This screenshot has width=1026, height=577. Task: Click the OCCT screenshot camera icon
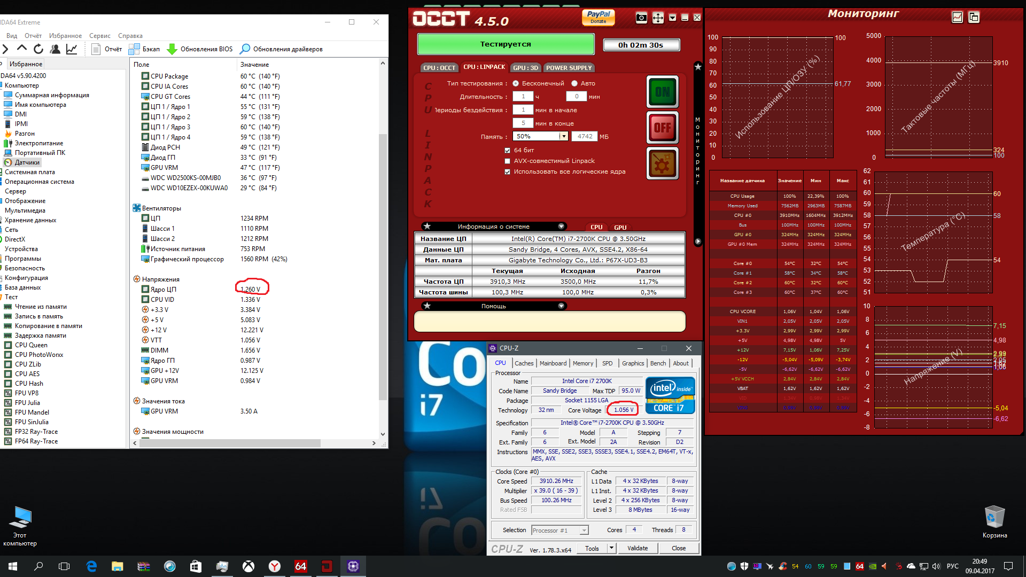(x=641, y=18)
